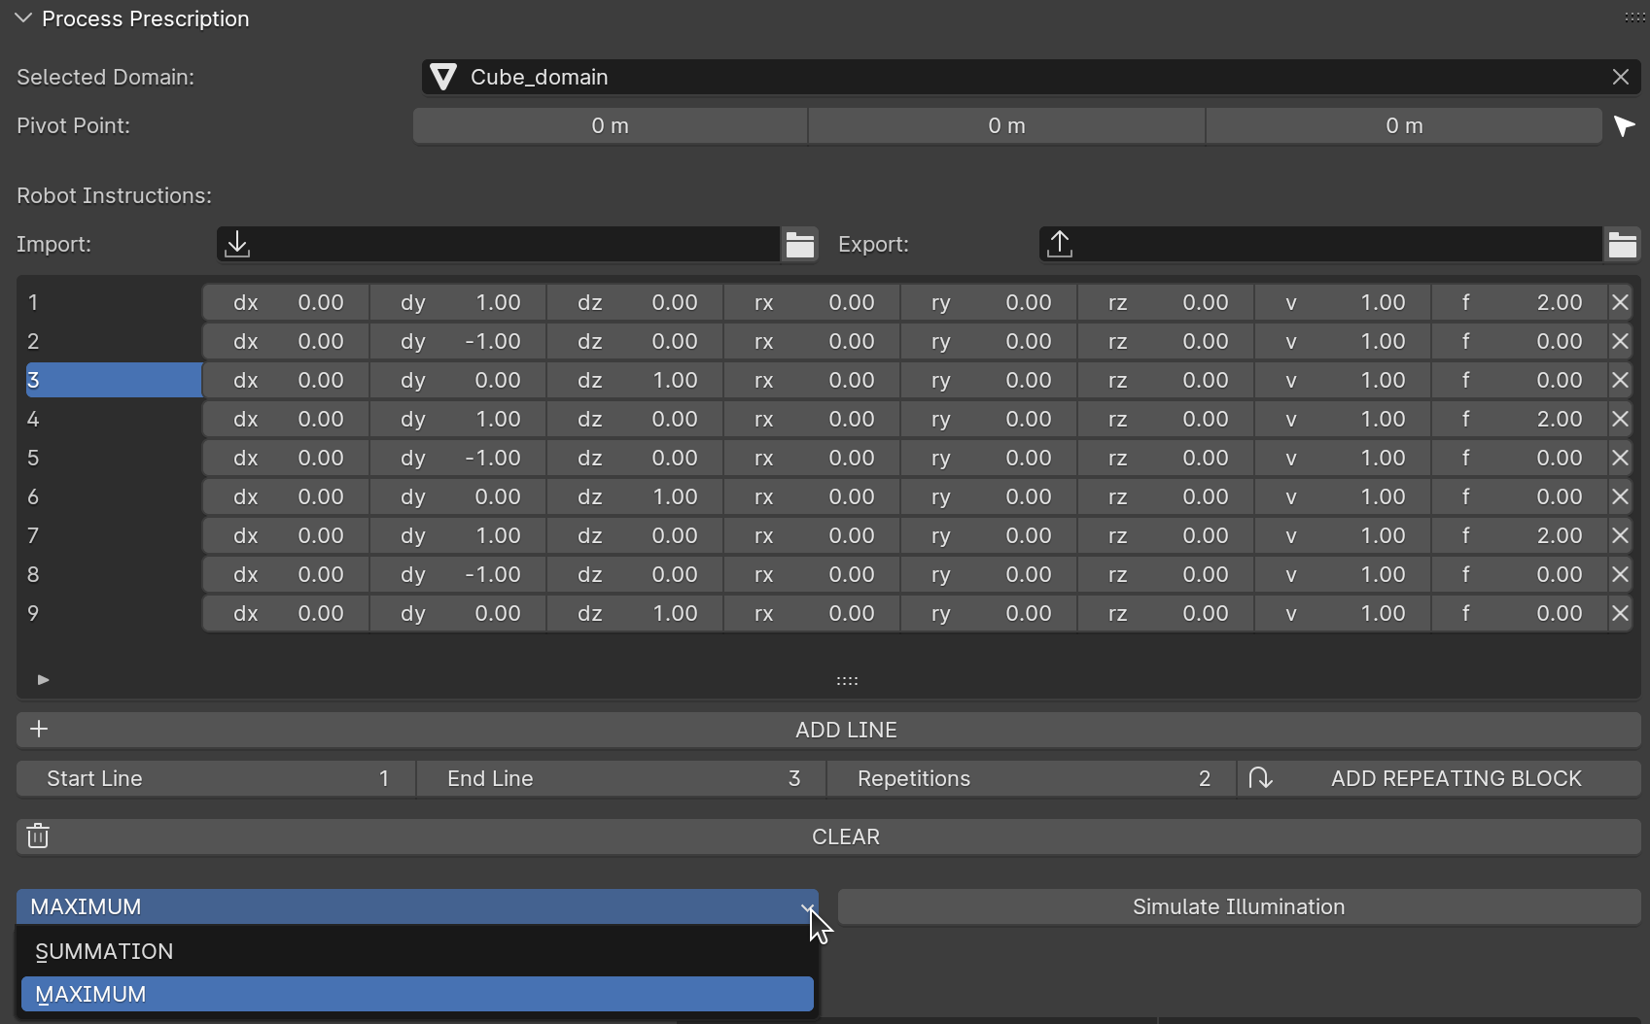Pick pivot point with cursor icon

tap(1624, 126)
